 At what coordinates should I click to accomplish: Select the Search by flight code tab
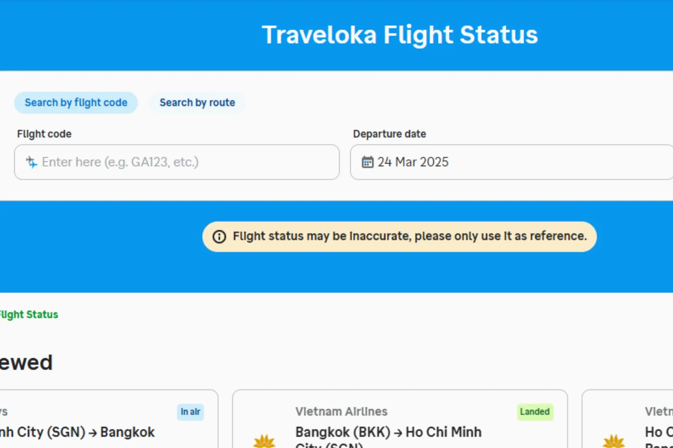tap(76, 103)
